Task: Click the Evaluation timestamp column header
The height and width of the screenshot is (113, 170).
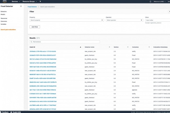Action: coord(160,47)
